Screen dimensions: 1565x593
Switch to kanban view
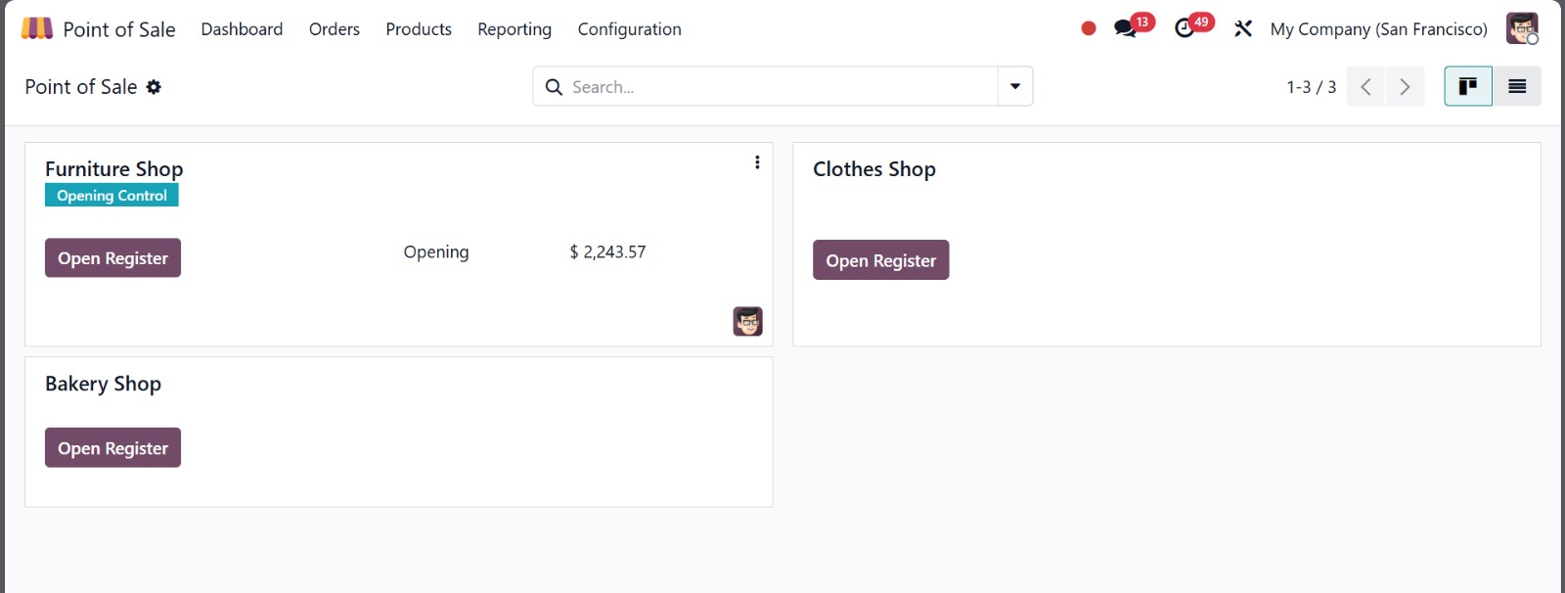(x=1467, y=86)
